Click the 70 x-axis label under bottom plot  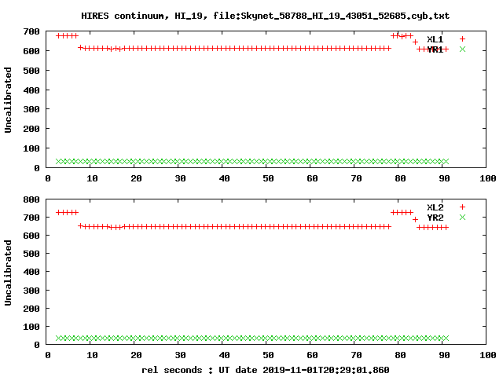click(x=356, y=355)
